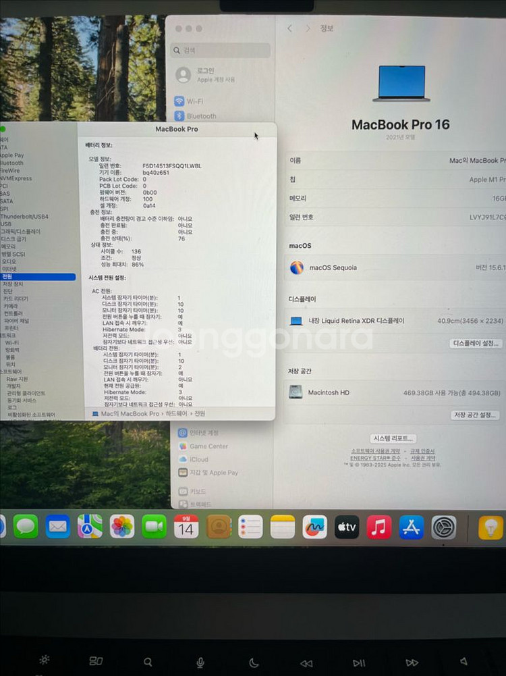Select iCloud in the System Settings sidebar
The height and width of the screenshot is (676, 506).
click(x=194, y=459)
